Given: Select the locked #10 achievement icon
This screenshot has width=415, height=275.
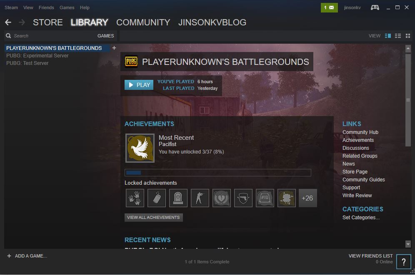Looking at the screenshot, I should pos(265,198).
